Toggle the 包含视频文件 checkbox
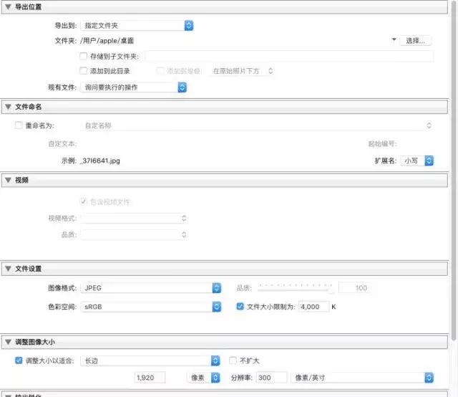 pyautogui.click(x=83, y=201)
